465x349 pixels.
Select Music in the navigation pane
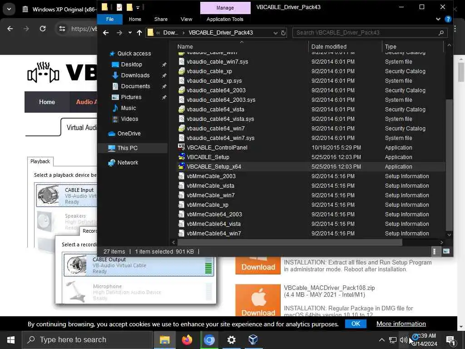(128, 108)
